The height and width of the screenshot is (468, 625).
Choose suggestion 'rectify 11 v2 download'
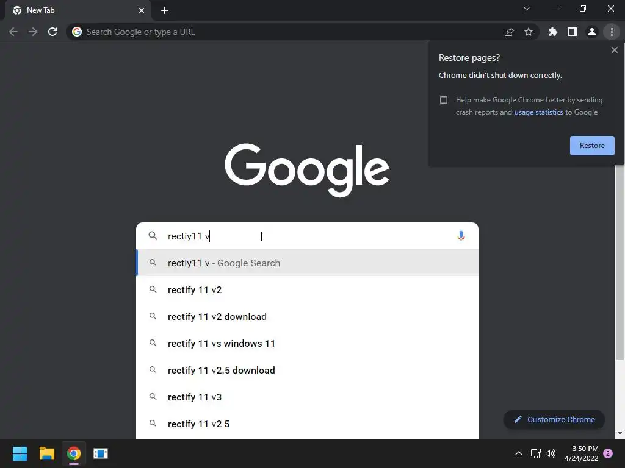tap(308, 317)
